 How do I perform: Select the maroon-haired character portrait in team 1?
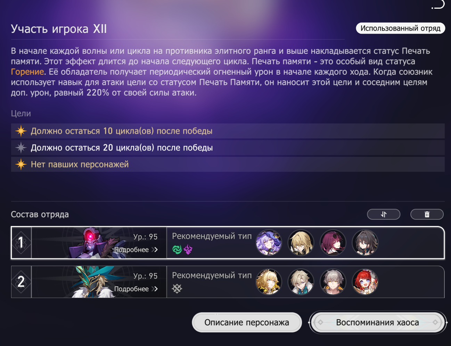tap(333, 242)
